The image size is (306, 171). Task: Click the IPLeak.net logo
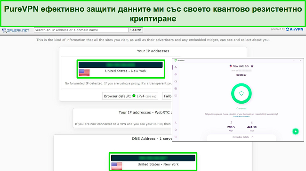coord(16,30)
